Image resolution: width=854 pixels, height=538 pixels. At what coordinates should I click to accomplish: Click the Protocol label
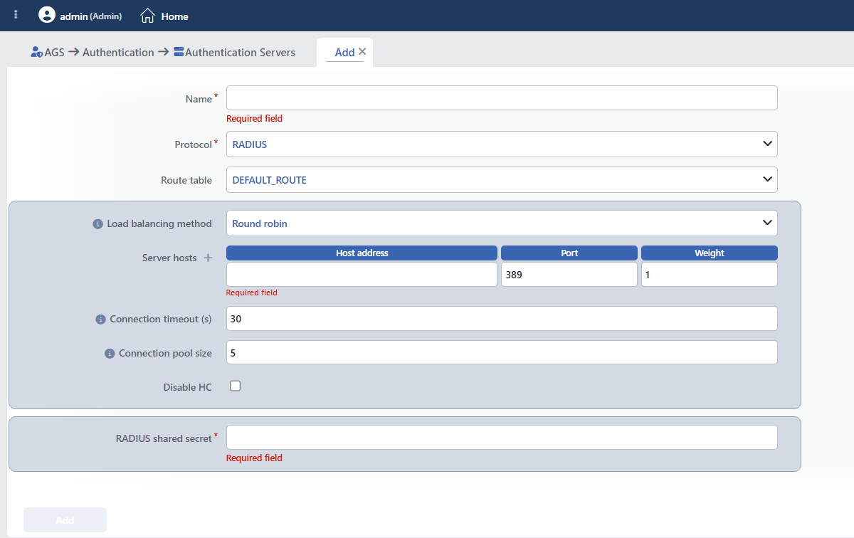click(194, 144)
